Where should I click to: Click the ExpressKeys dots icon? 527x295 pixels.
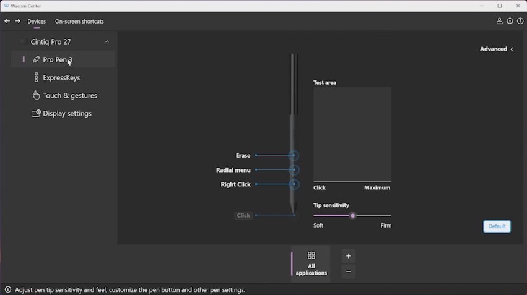click(x=37, y=77)
